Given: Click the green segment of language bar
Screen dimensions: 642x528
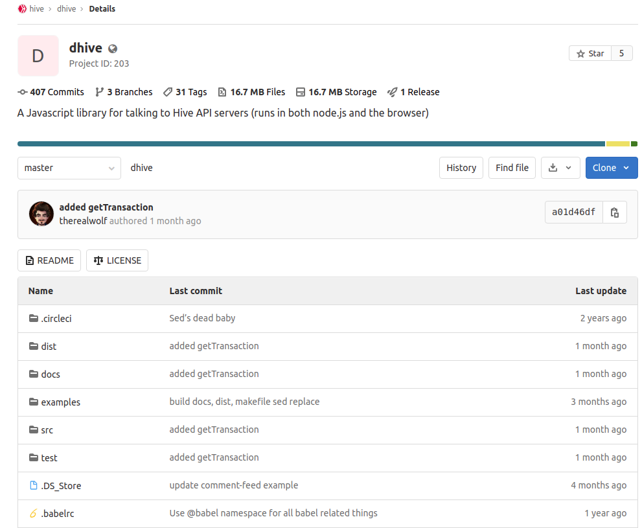Looking at the screenshot, I should 634,144.
